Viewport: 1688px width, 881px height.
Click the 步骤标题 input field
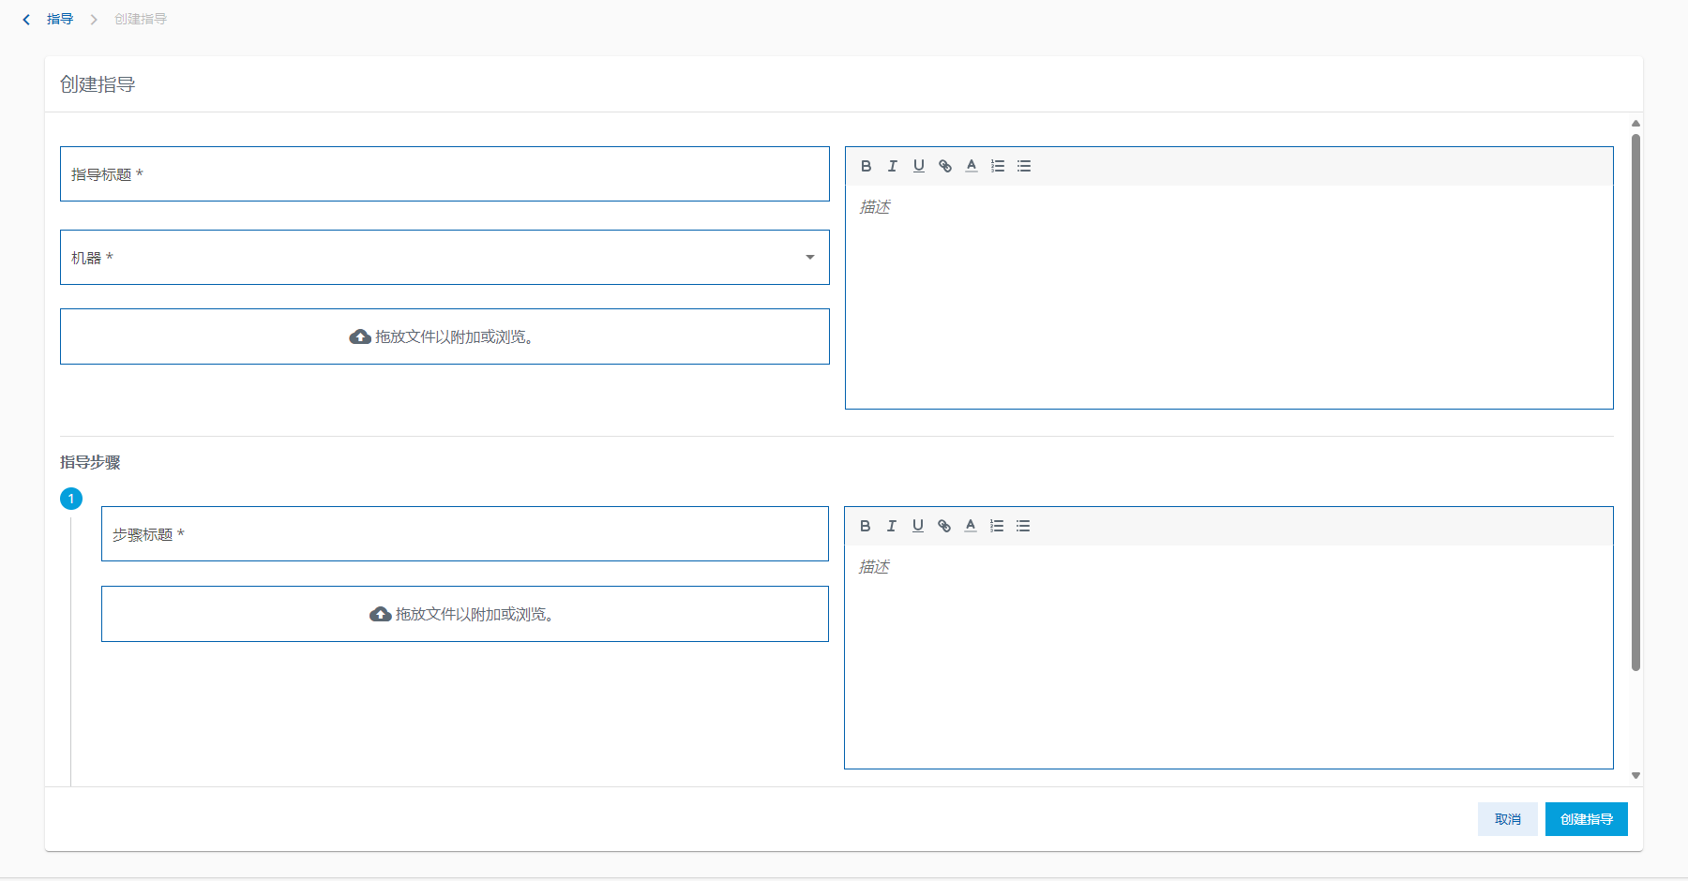[x=464, y=534]
